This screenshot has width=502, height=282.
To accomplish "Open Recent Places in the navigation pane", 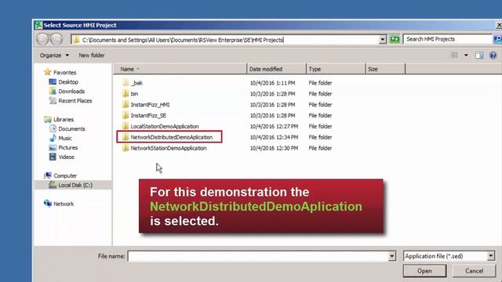I will coord(71,101).
